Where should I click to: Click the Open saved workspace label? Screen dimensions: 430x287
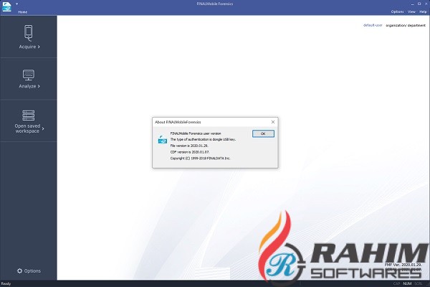point(27,128)
